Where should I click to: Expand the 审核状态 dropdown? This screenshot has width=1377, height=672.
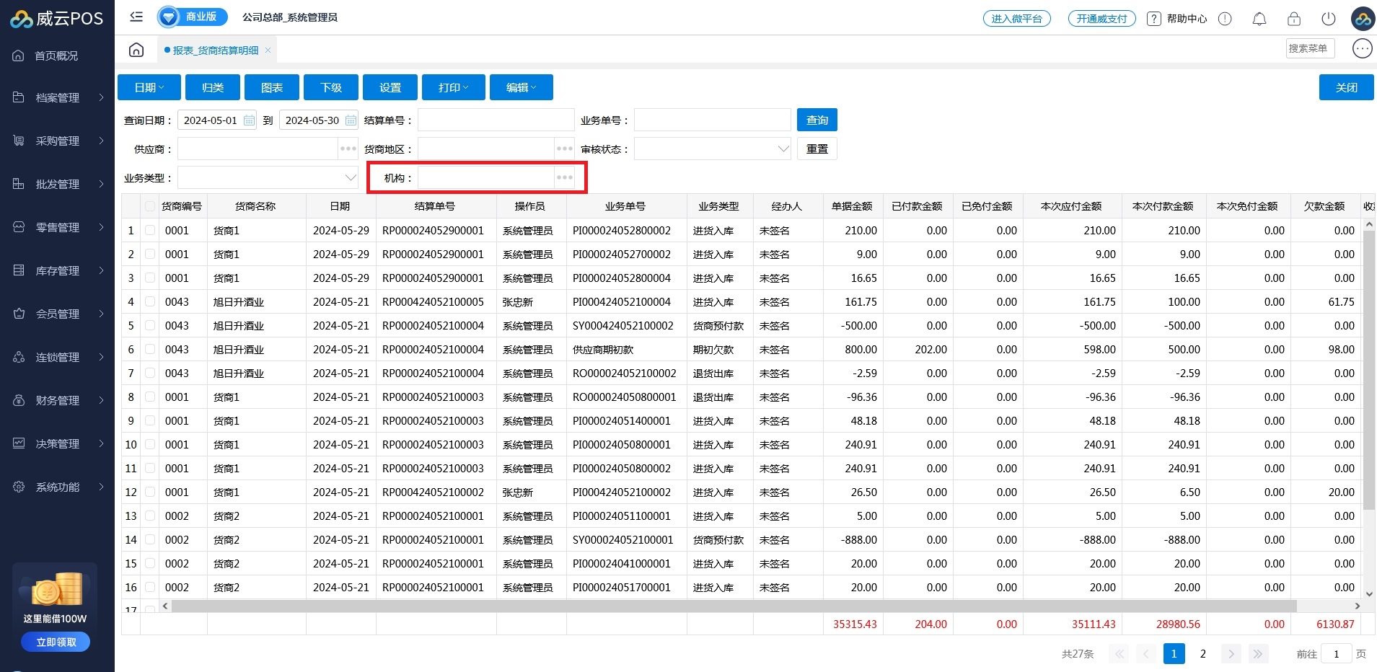pyautogui.click(x=783, y=149)
